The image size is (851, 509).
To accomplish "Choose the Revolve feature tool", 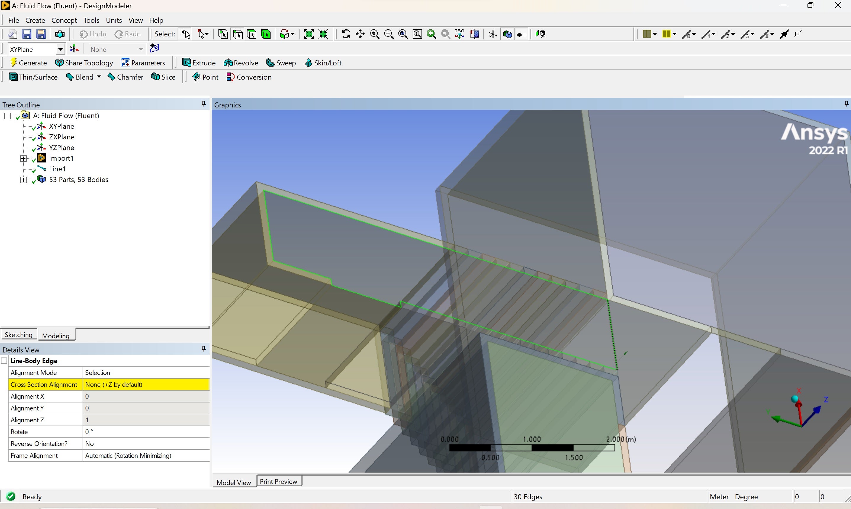I will [241, 63].
